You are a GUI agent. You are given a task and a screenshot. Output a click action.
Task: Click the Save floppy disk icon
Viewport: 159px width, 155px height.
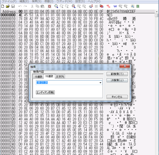[x=13, y=6]
